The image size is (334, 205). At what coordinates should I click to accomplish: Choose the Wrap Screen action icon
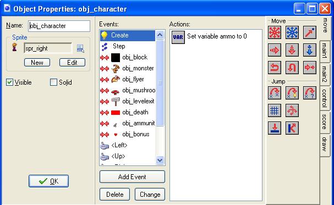(x=292, y=110)
